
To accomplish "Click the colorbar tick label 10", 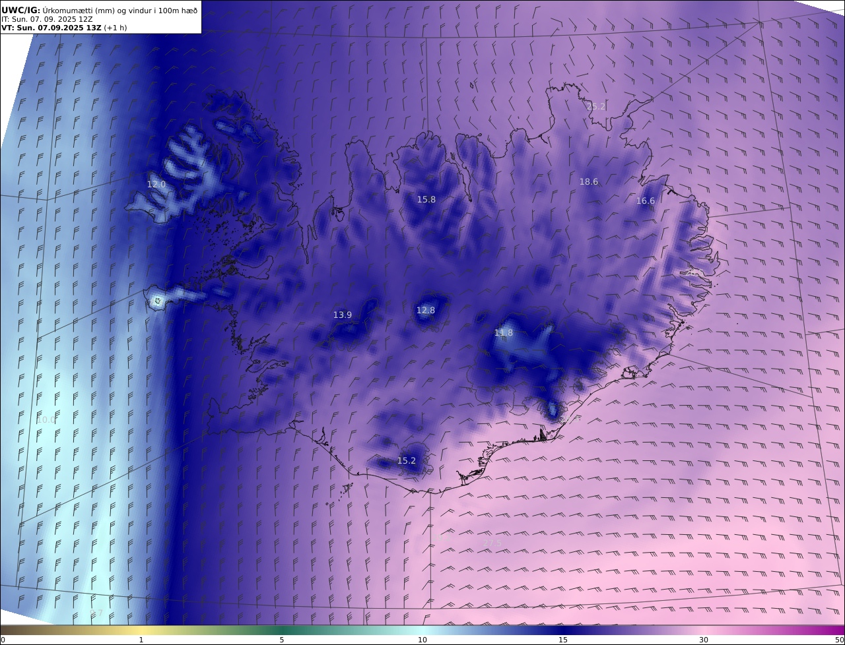I will (x=422, y=640).
